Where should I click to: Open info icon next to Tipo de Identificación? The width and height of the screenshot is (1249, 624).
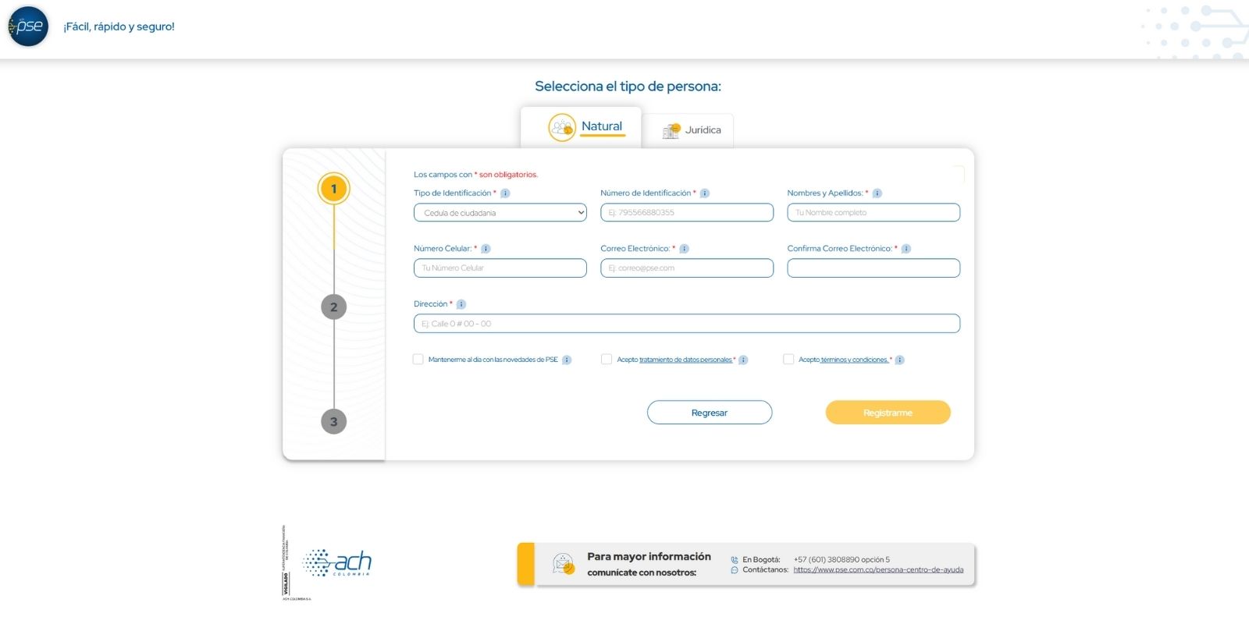coord(505,193)
